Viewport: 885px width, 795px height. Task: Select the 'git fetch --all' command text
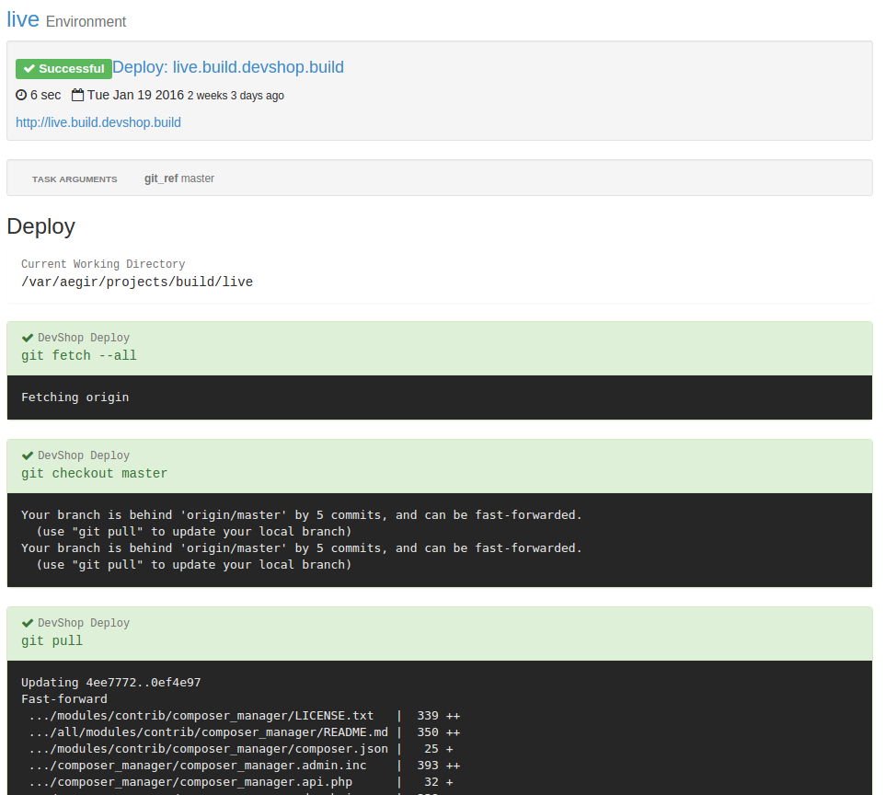point(79,356)
